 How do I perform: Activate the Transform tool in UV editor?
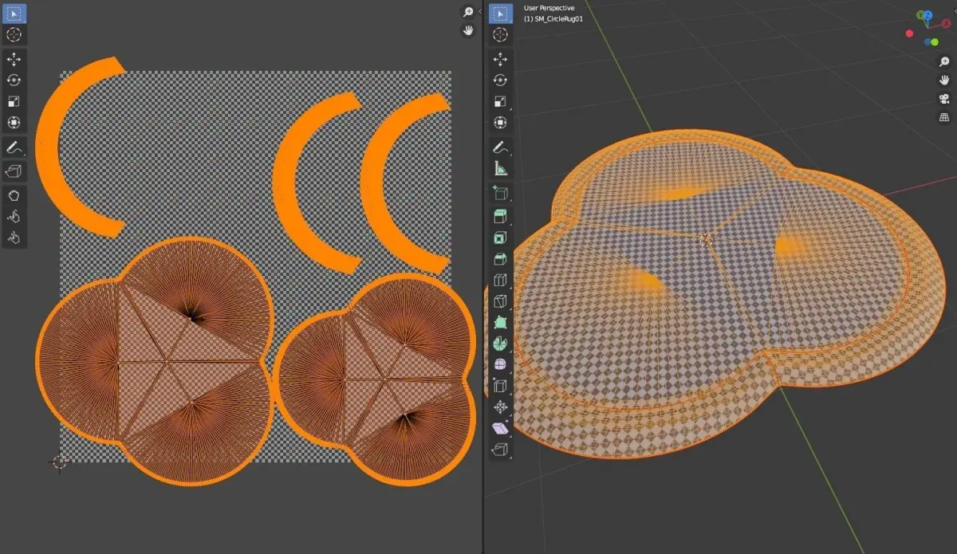[x=14, y=123]
